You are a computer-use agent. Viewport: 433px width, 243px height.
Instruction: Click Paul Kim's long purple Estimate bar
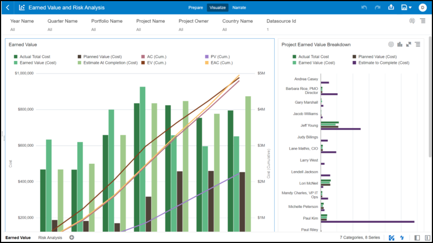click(x=368, y=222)
